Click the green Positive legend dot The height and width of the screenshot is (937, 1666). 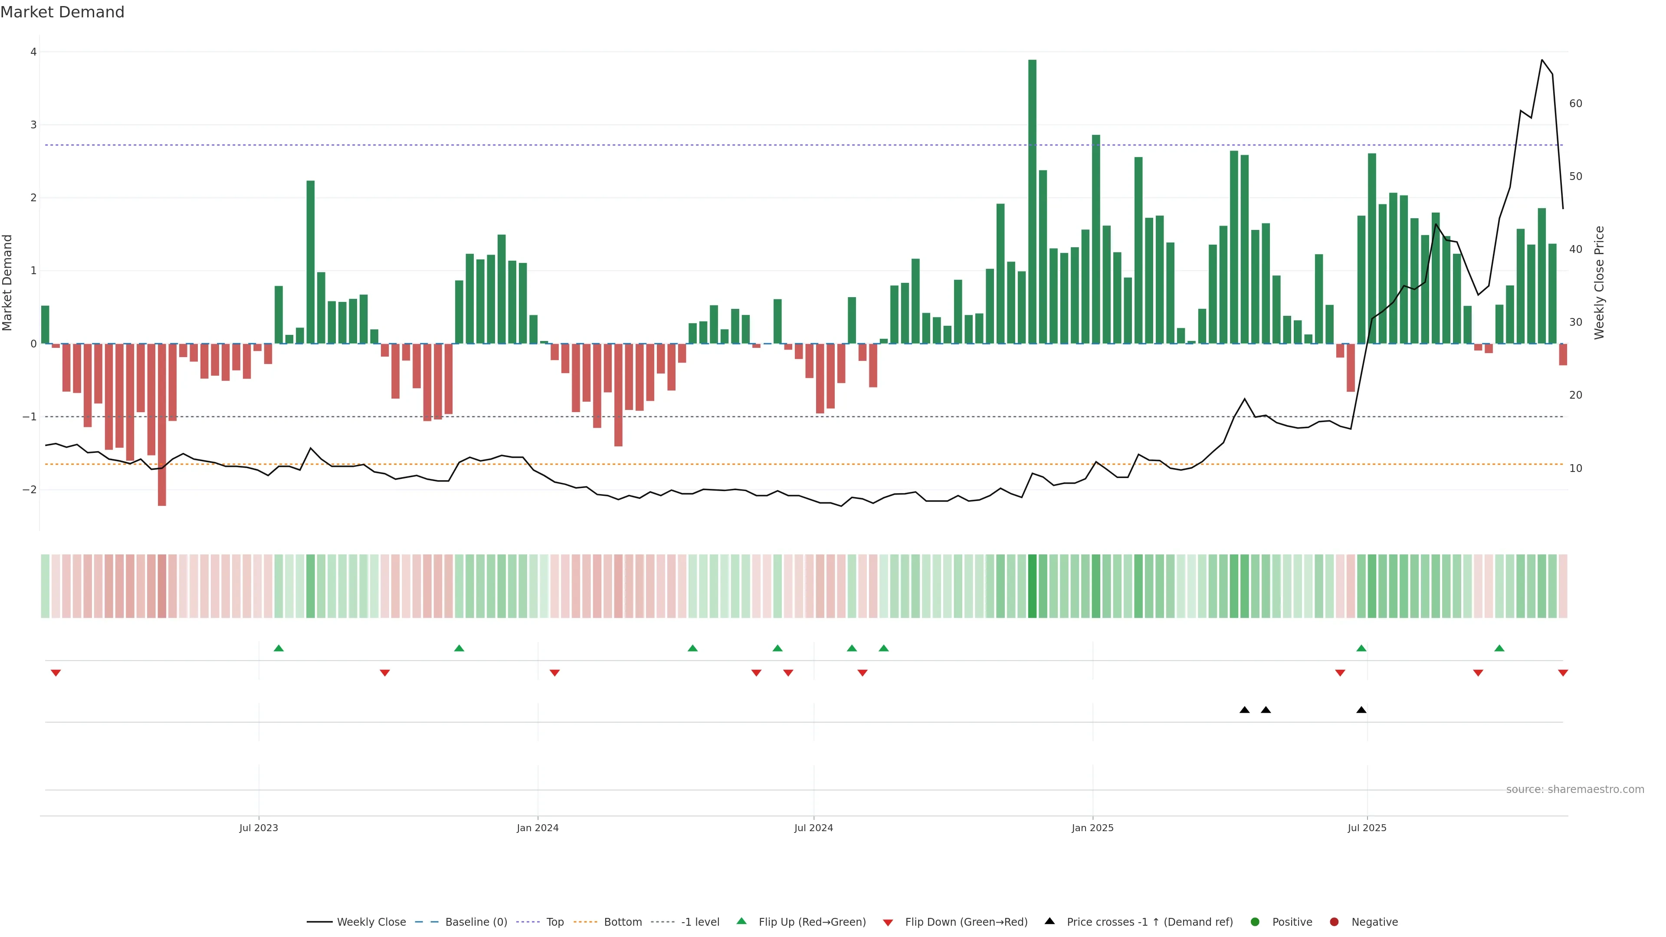click(x=1255, y=921)
